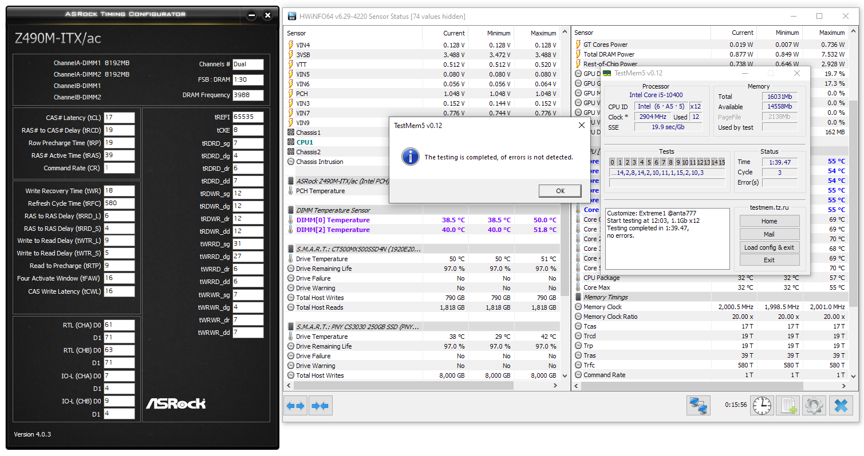This screenshot has height=456, width=864.
Task: Reset the HWiNFO elapsed time clock icon
Action: tap(762, 405)
